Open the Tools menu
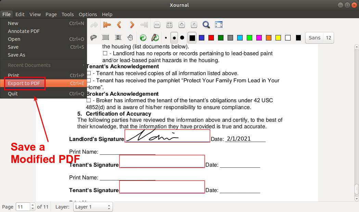359x212 pixels. pyautogui.click(x=67, y=14)
